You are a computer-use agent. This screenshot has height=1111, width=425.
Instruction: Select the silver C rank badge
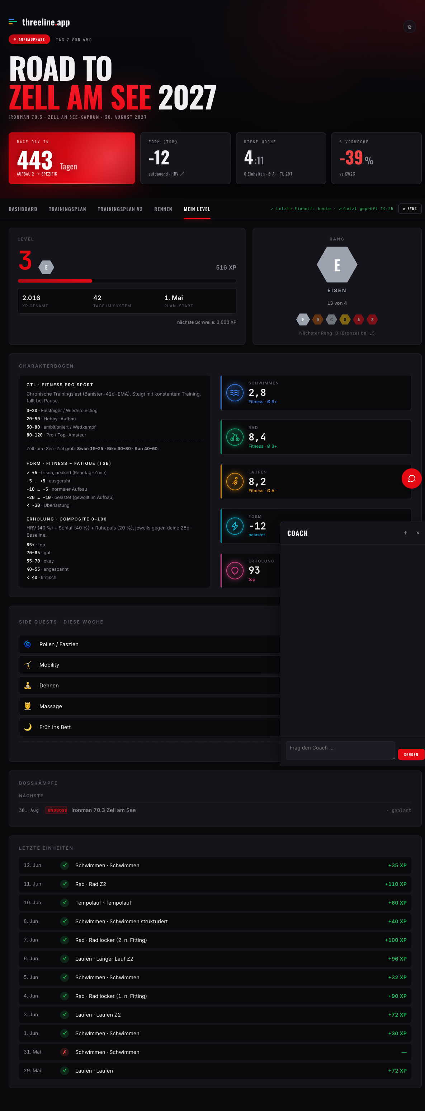click(x=331, y=319)
